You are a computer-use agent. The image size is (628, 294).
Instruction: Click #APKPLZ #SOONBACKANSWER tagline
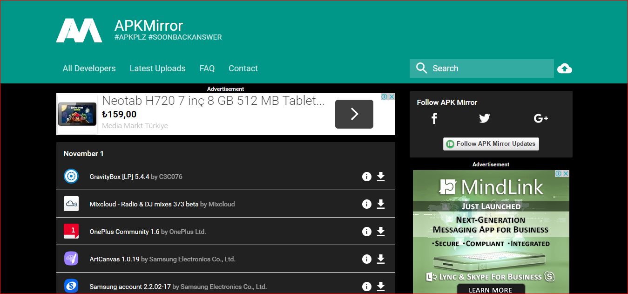168,37
